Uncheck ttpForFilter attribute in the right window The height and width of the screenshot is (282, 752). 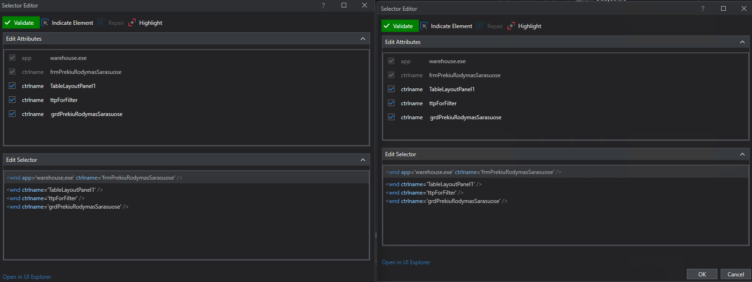coord(391,103)
